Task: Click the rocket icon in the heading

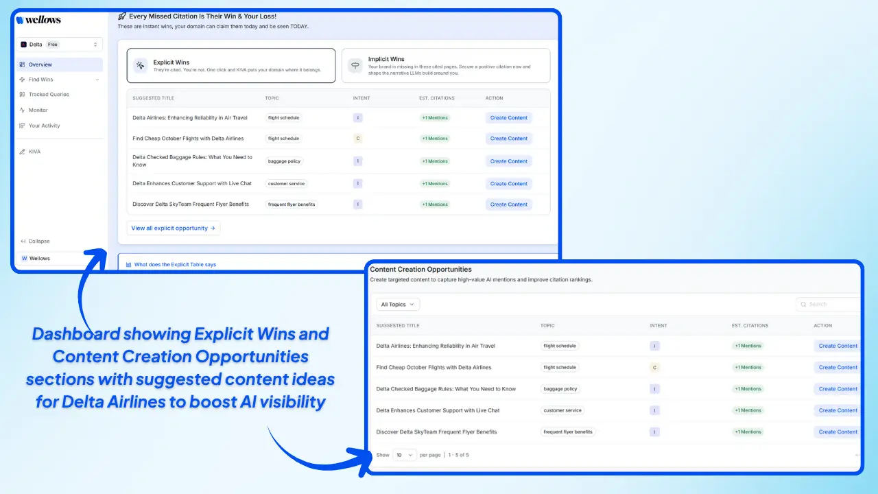Action: click(x=122, y=16)
